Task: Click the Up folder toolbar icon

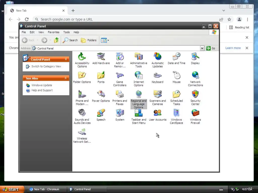Action: (x=56, y=40)
